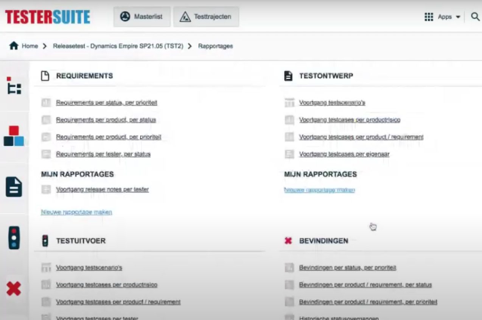482x320 pixels.
Task: Click the requirements tree icon in sidebar
Action: [14, 86]
